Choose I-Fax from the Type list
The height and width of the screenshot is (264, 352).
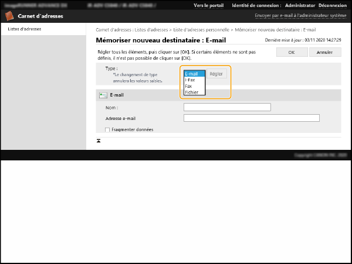click(191, 80)
